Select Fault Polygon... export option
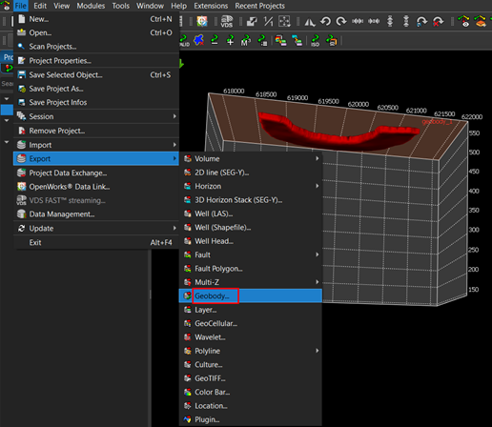This screenshot has width=492, height=427. (251, 269)
